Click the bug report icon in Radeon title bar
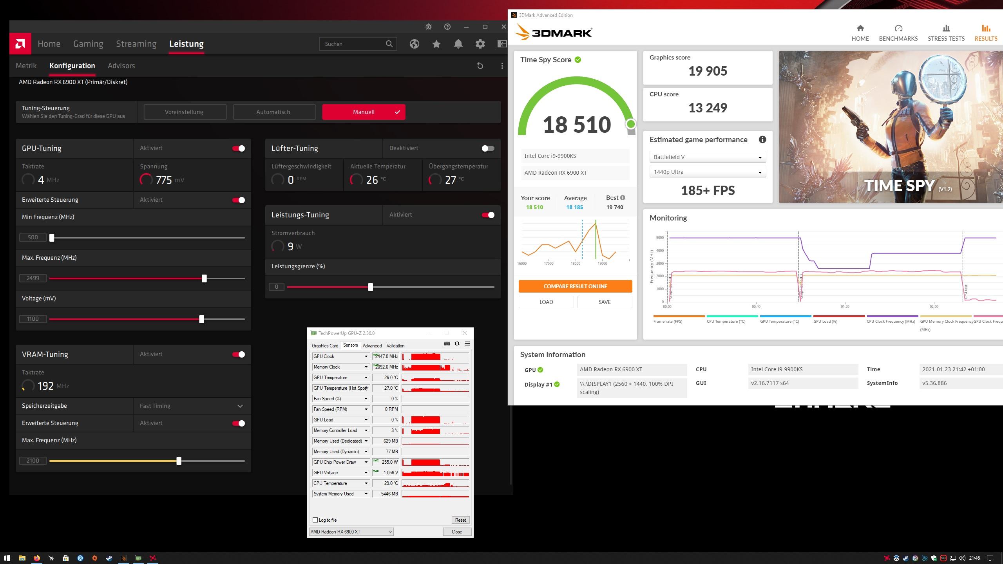The width and height of the screenshot is (1003, 564). pyautogui.click(x=429, y=27)
